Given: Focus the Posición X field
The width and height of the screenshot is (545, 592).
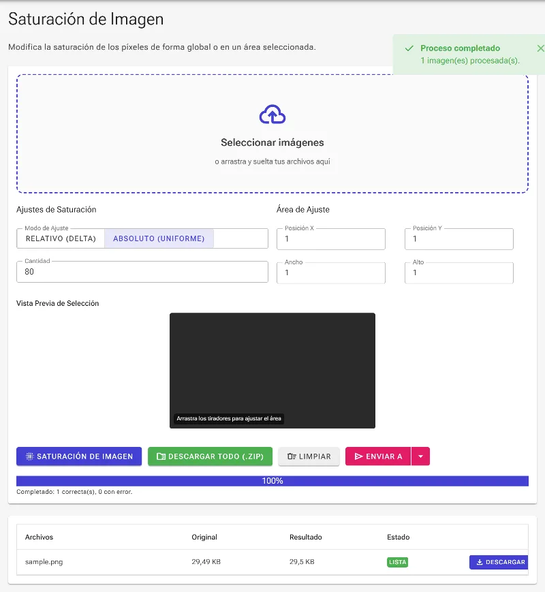Looking at the screenshot, I should (x=331, y=239).
